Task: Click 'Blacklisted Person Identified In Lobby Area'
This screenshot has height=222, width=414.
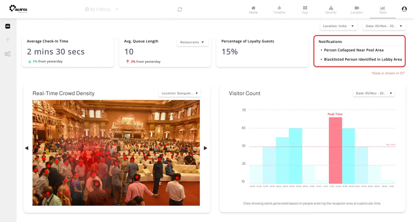Action: coord(363,60)
